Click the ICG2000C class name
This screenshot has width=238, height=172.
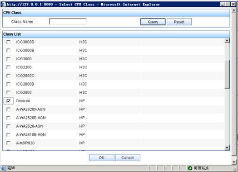click(25, 76)
